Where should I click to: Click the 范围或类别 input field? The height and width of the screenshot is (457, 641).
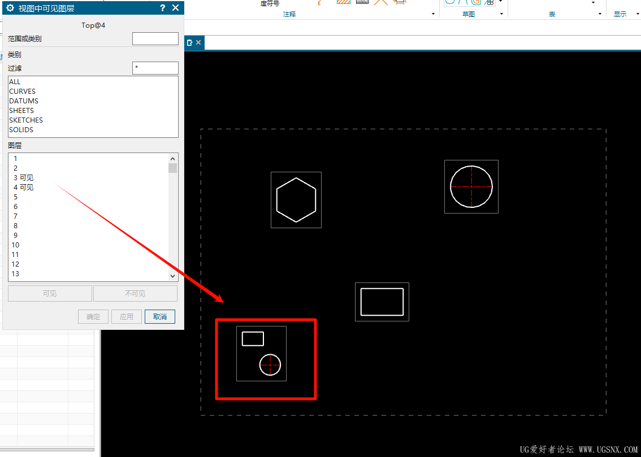(155, 39)
